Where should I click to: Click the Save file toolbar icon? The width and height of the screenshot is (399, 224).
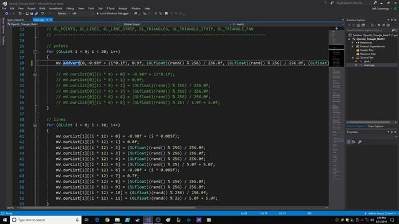pyautogui.click(x=32, y=14)
